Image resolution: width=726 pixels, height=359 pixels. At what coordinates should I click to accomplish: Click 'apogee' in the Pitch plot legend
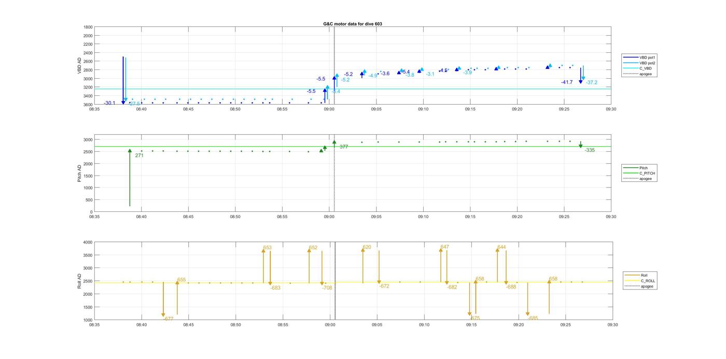[x=646, y=179]
